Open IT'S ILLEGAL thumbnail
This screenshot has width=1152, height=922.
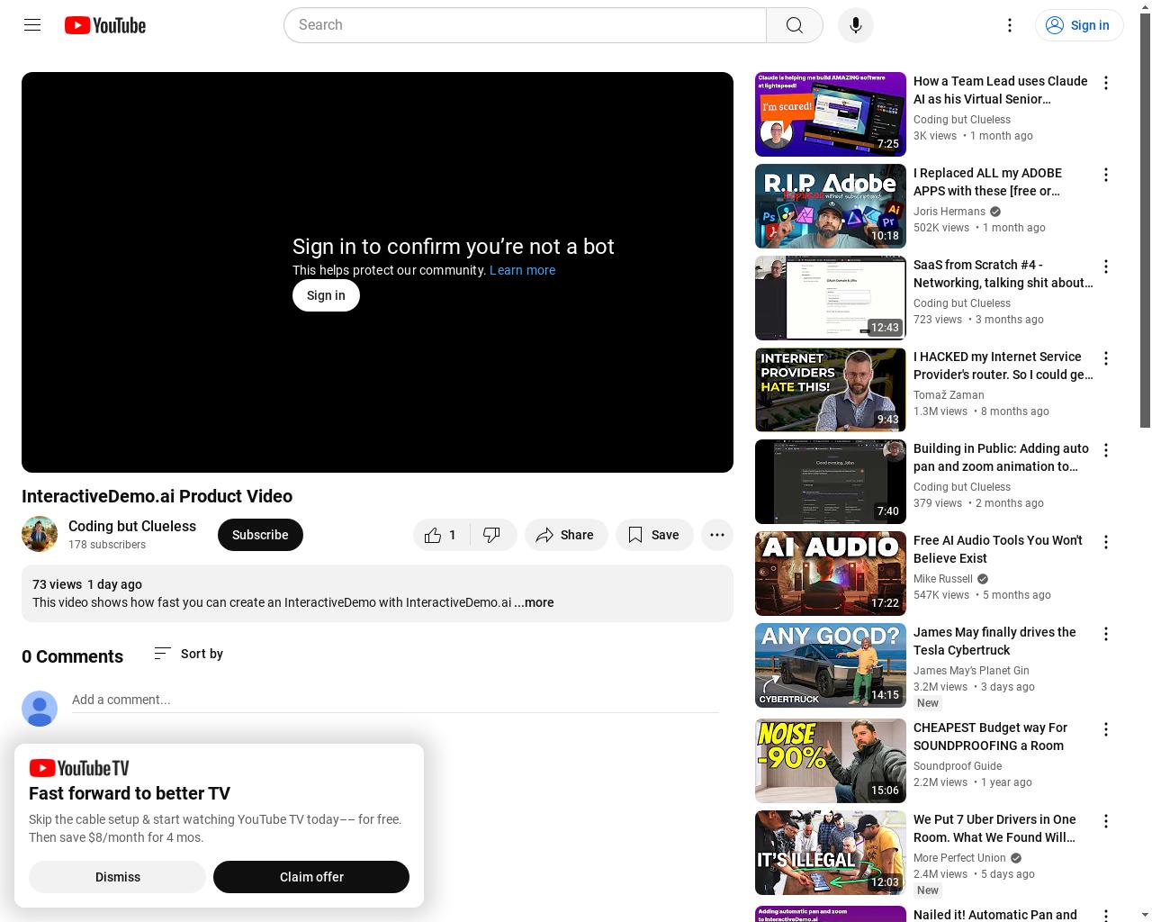[x=831, y=853]
